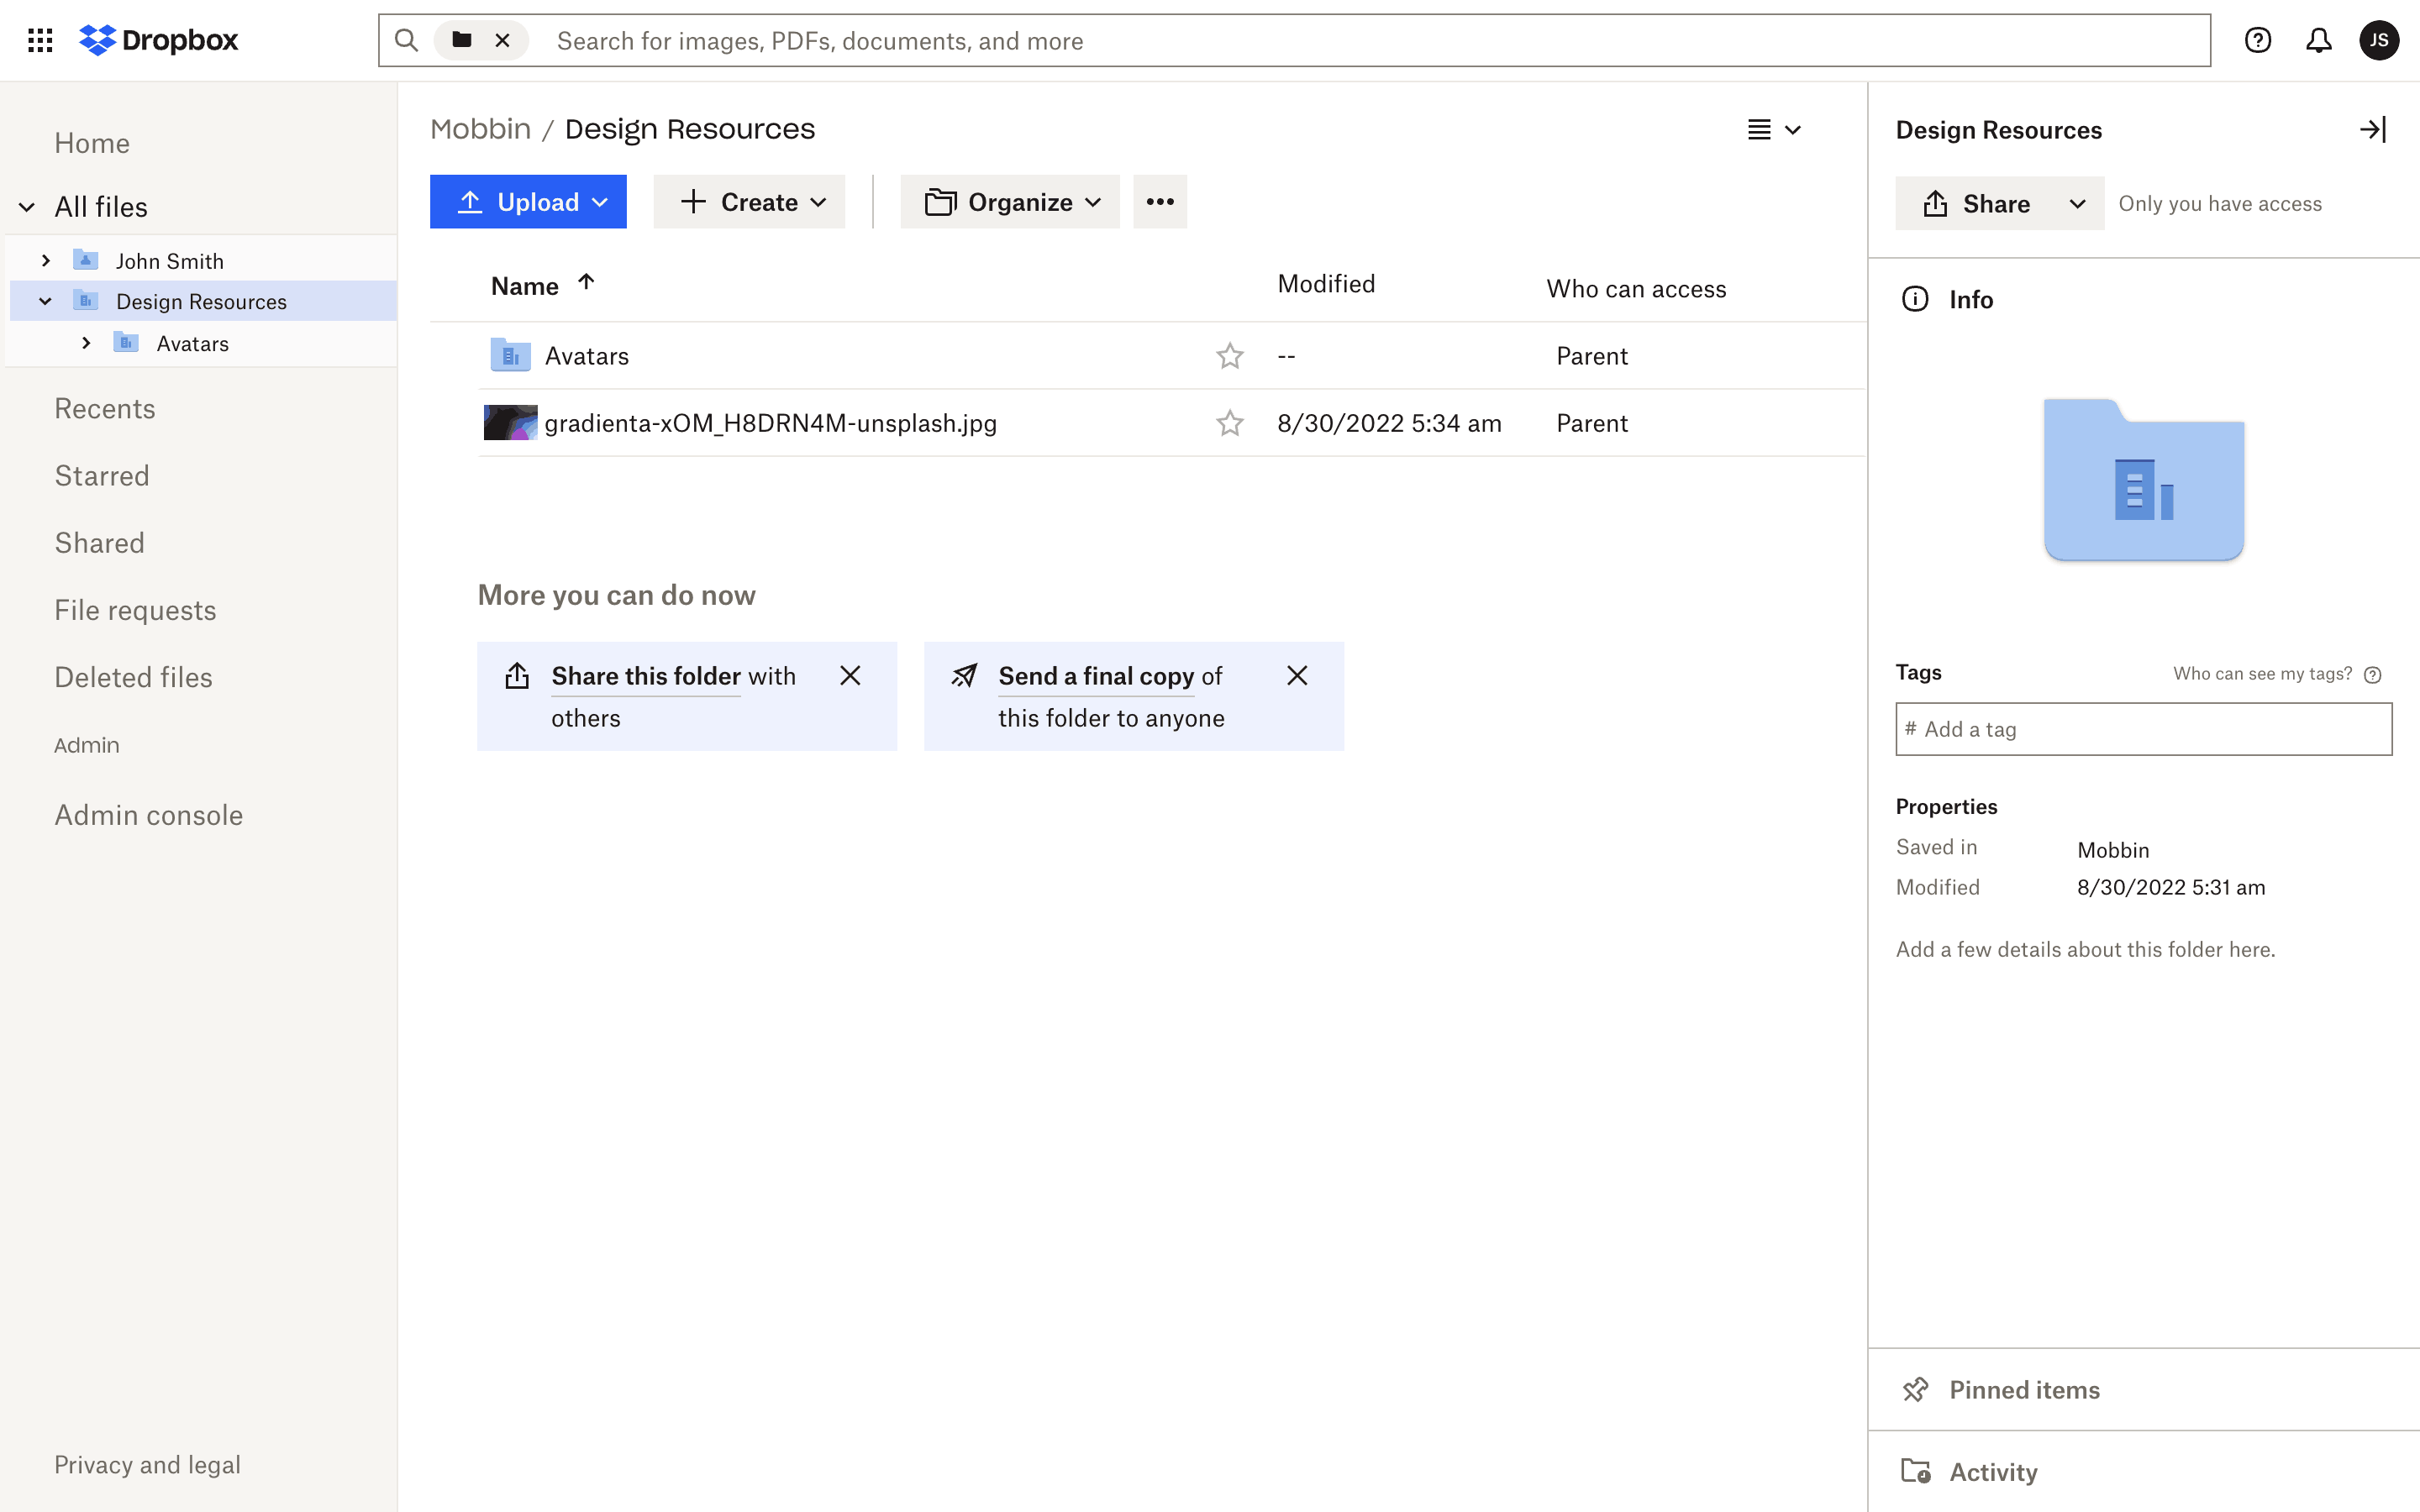Click the help question mark icon
This screenshot has height=1512, width=2420.
[x=2257, y=40]
